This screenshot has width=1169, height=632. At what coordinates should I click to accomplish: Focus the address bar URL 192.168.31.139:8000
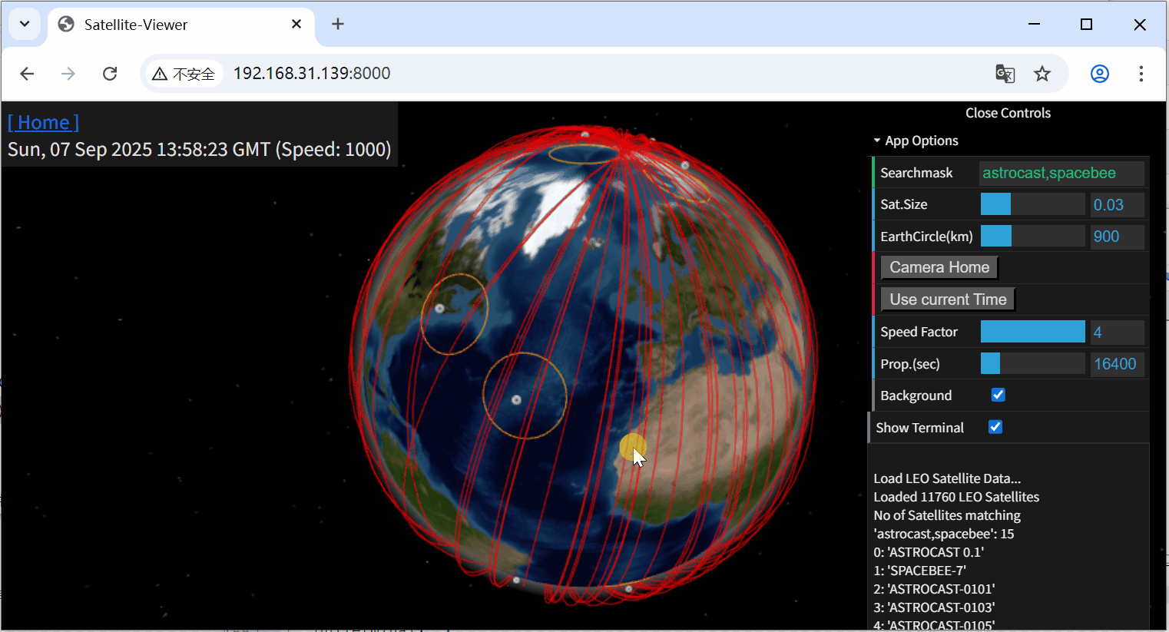312,74
